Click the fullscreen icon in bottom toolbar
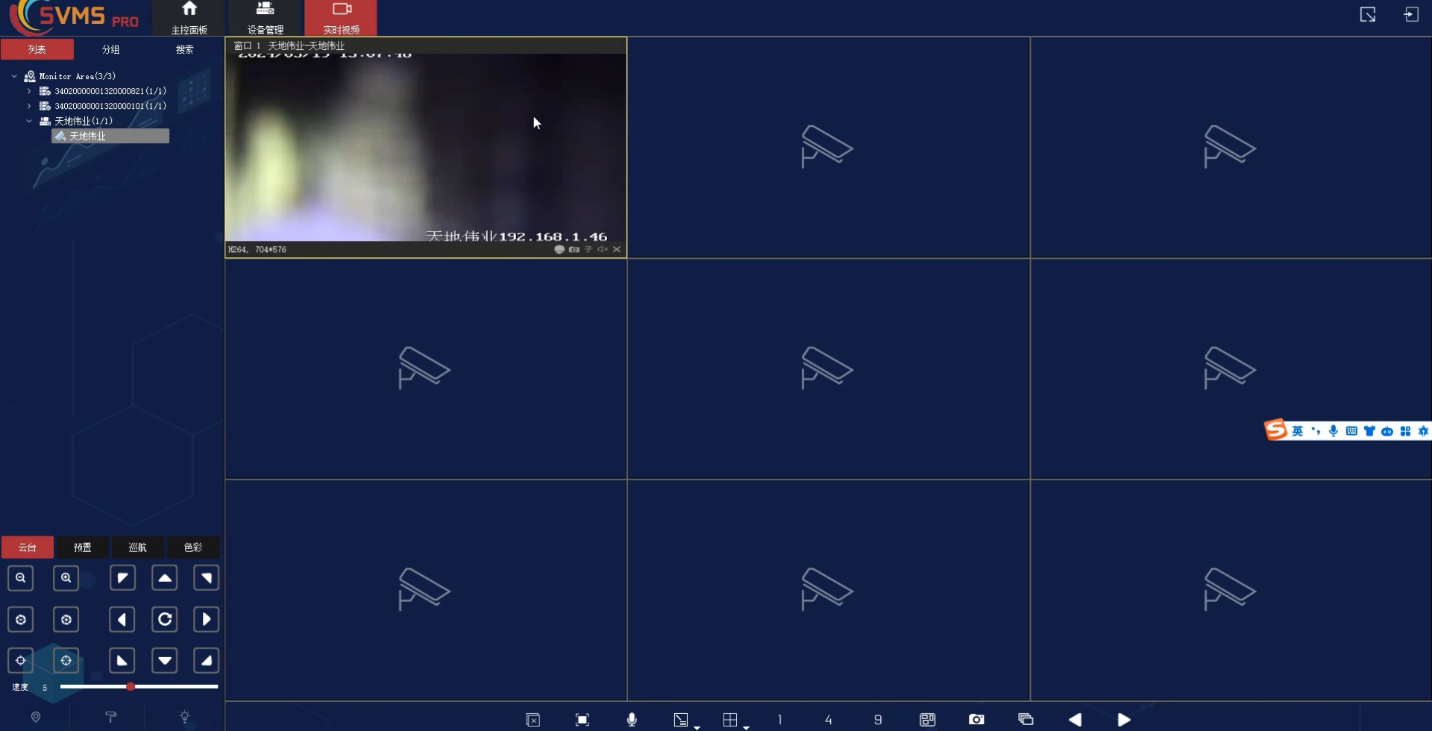This screenshot has height=731, width=1432. click(582, 720)
